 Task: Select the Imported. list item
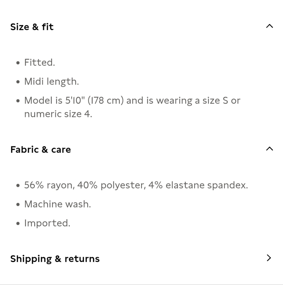coord(47,223)
